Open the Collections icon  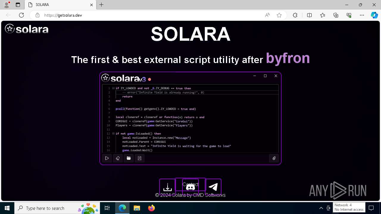(x=336, y=15)
